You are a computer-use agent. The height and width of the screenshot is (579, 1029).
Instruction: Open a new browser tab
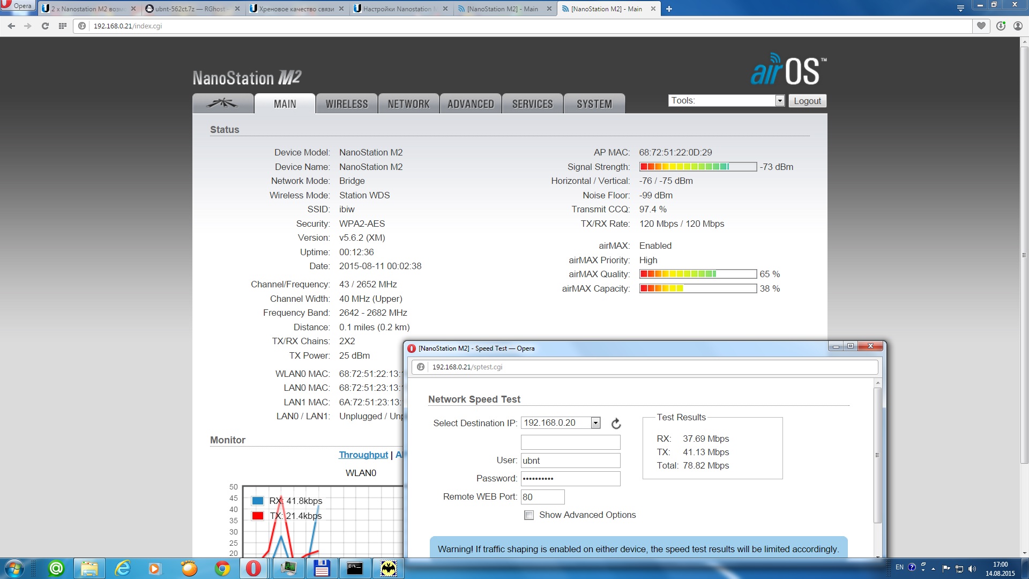tap(669, 9)
